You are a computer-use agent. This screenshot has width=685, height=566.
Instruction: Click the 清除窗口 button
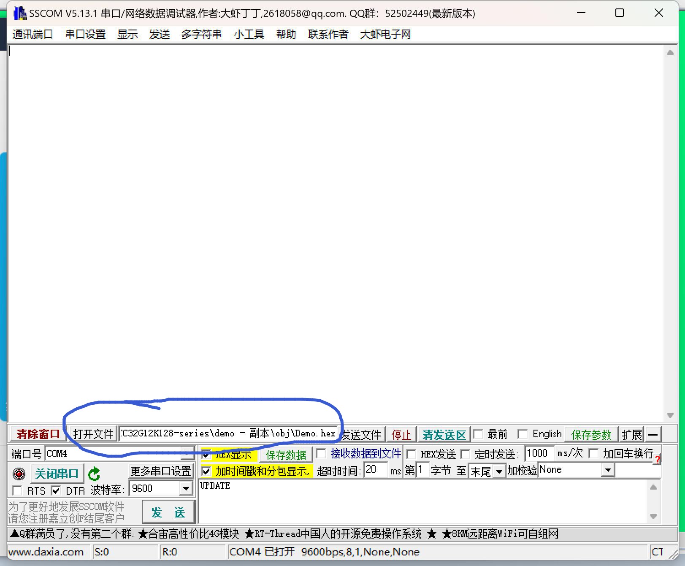pyautogui.click(x=38, y=434)
